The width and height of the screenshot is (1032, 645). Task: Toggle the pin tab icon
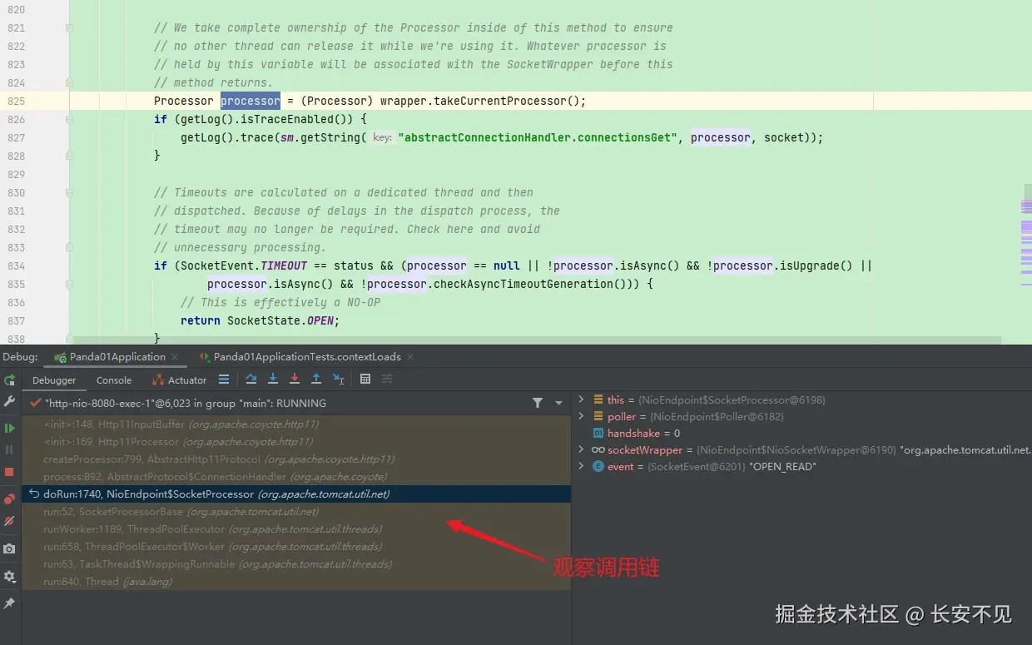[9, 603]
